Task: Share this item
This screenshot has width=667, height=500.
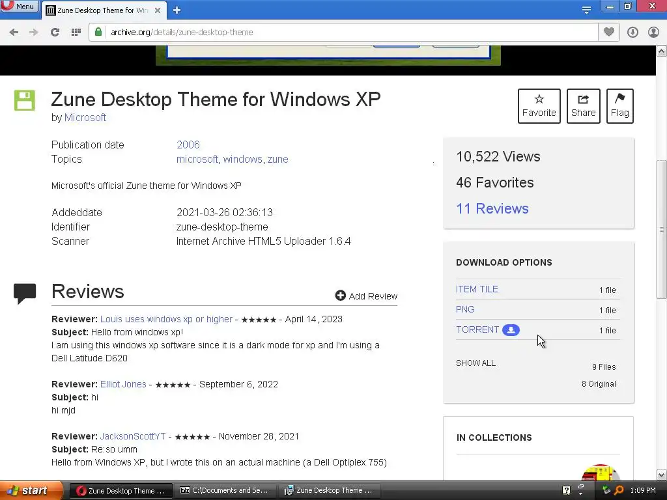Action: pos(583,106)
